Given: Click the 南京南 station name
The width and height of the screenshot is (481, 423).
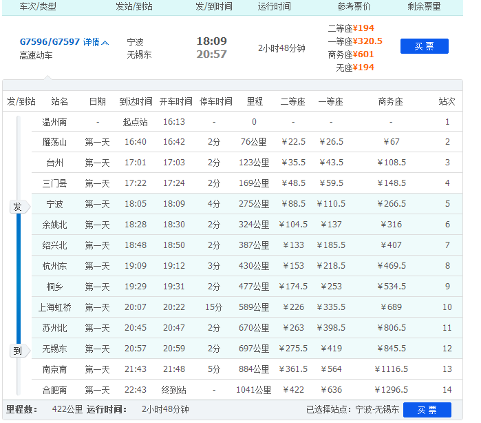Looking at the screenshot, I should 54,369.
